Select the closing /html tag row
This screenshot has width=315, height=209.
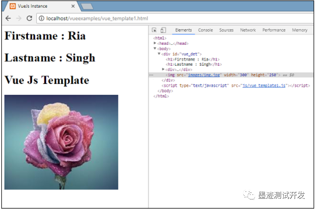click(161, 96)
